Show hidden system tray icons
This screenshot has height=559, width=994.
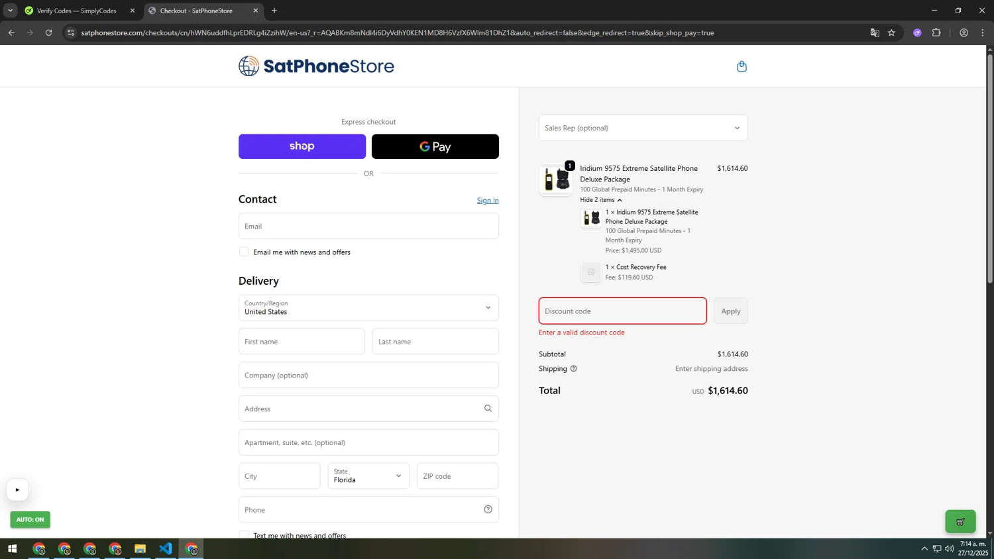point(924,548)
